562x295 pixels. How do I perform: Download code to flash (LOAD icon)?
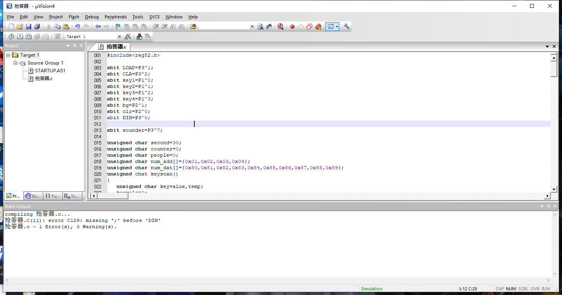tap(57, 36)
